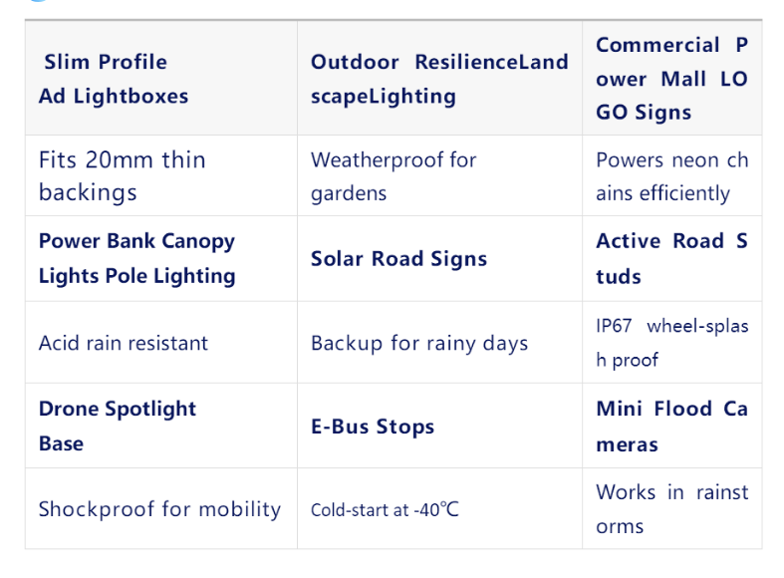Select the IP67 wheel-splash proof cell
The image size is (784, 578).
coord(672,343)
